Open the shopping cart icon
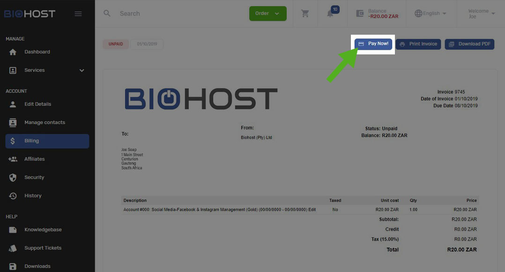This screenshot has width=505, height=272. (x=305, y=14)
